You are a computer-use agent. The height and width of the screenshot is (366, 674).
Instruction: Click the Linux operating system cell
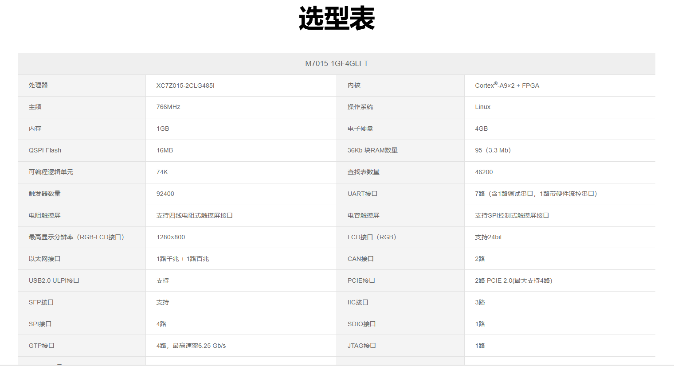point(482,107)
